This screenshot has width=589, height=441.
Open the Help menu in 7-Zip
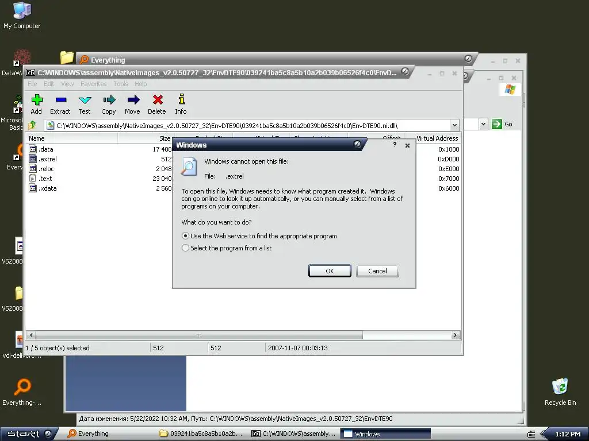coord(141,84)
